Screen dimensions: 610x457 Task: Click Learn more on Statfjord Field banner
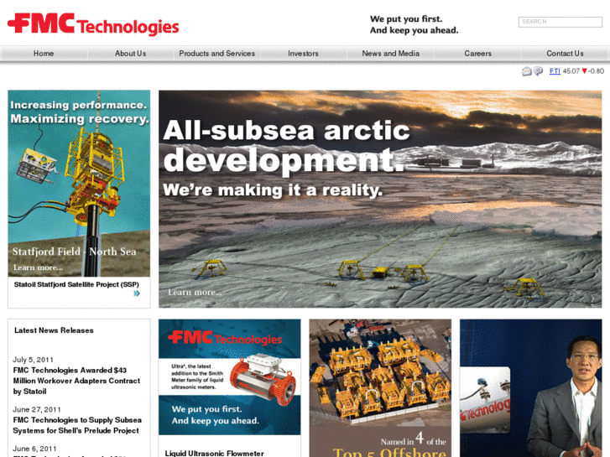click(38, 267)
